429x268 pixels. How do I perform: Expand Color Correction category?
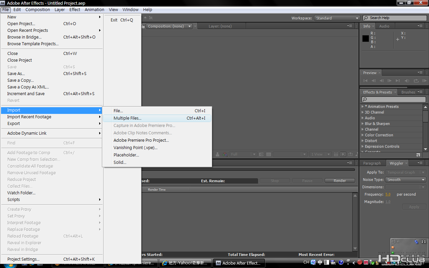click(x=363, y=135)
